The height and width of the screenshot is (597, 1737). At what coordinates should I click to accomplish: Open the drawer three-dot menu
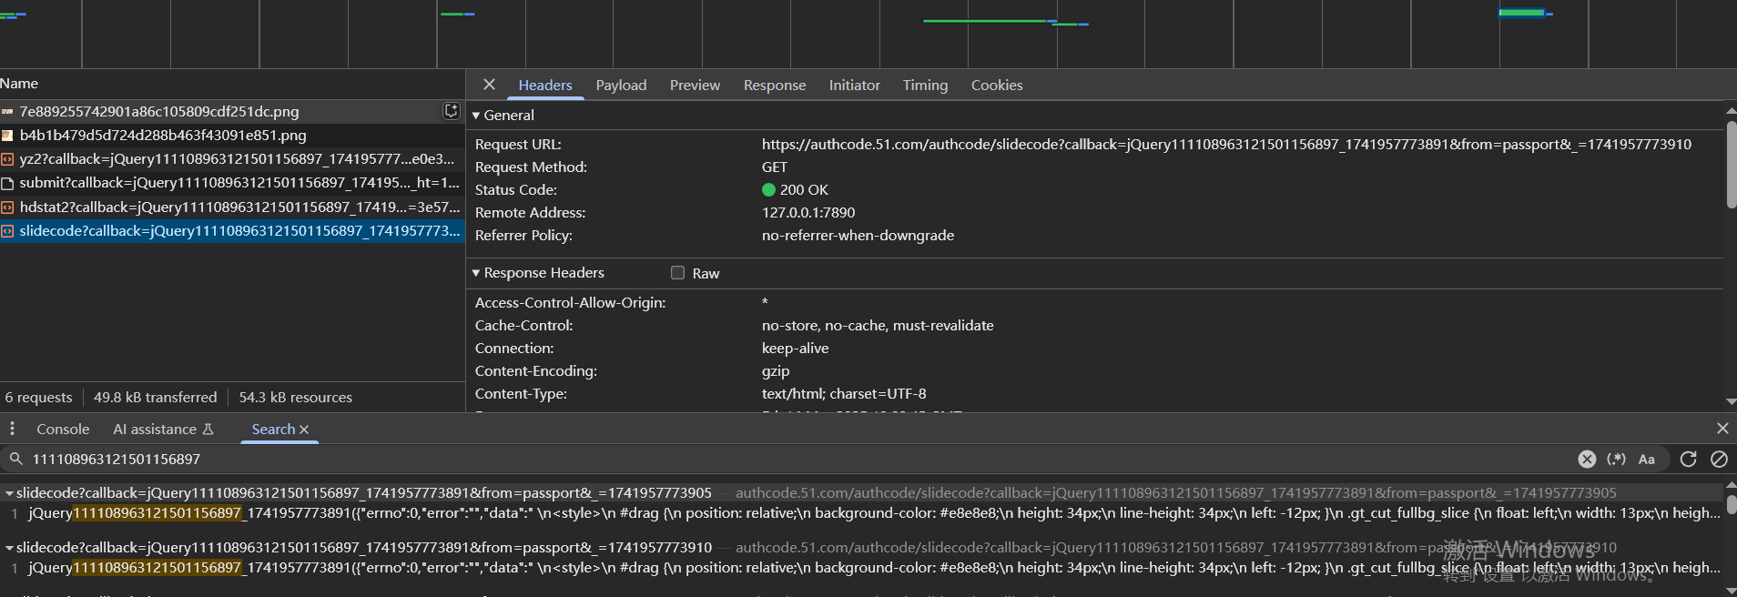pos(12,429)
